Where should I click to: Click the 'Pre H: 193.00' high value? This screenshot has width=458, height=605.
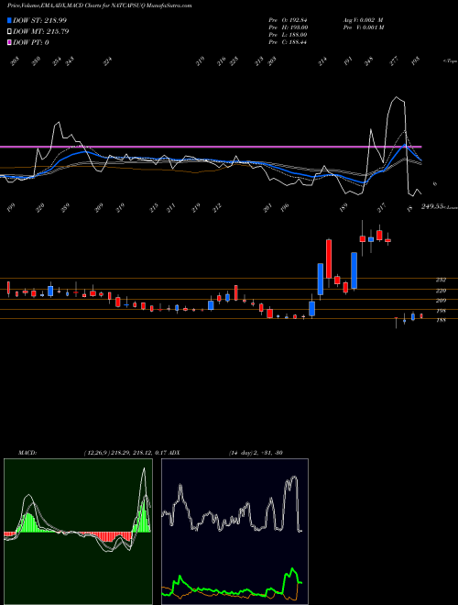click(x=288, y=27)
